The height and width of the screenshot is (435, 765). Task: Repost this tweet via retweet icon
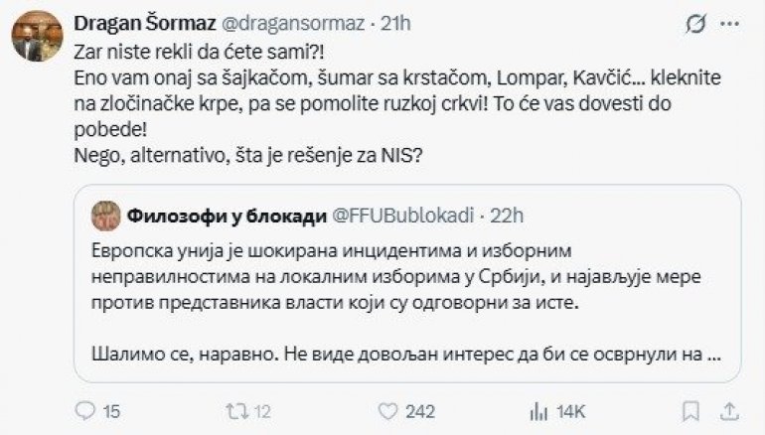[x=234, y=410]
